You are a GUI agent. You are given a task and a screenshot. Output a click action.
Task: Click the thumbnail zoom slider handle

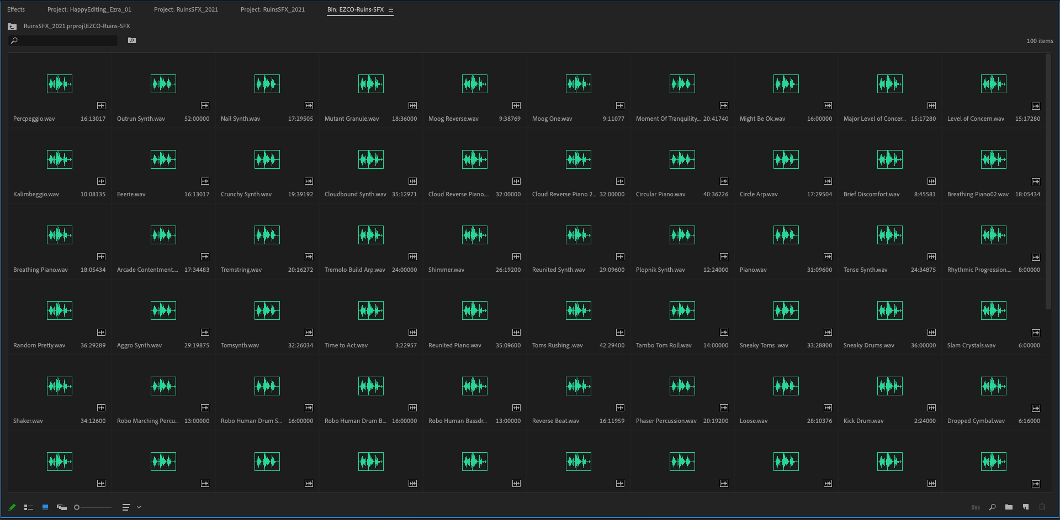[x=77, y=507]
